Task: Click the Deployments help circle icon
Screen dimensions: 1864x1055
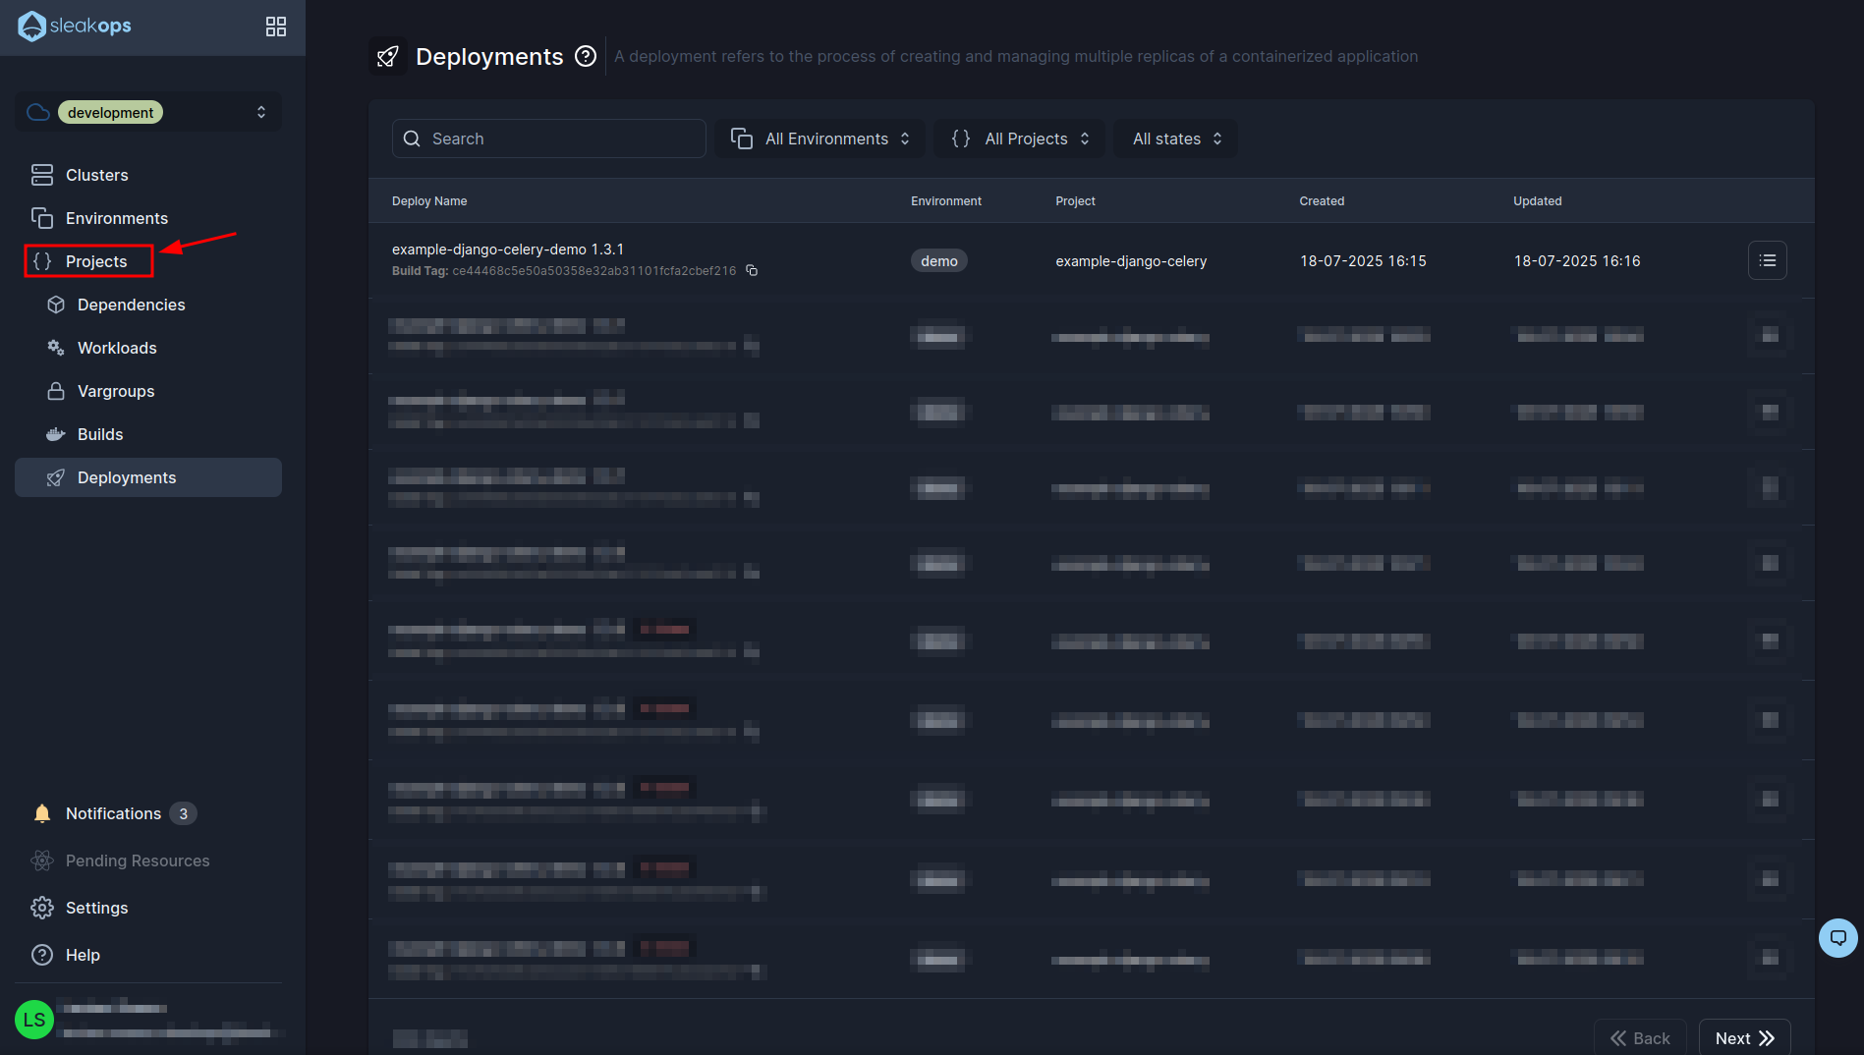Action: tap(586, 56)
